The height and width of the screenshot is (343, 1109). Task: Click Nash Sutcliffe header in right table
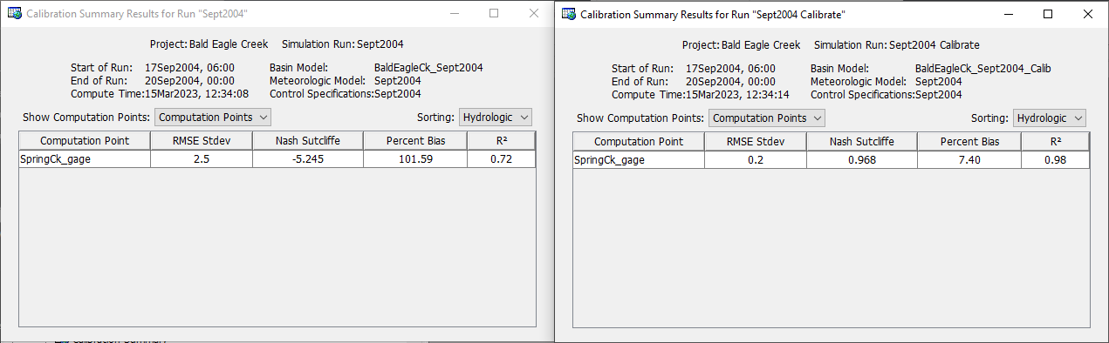click(x=861, y=142)
